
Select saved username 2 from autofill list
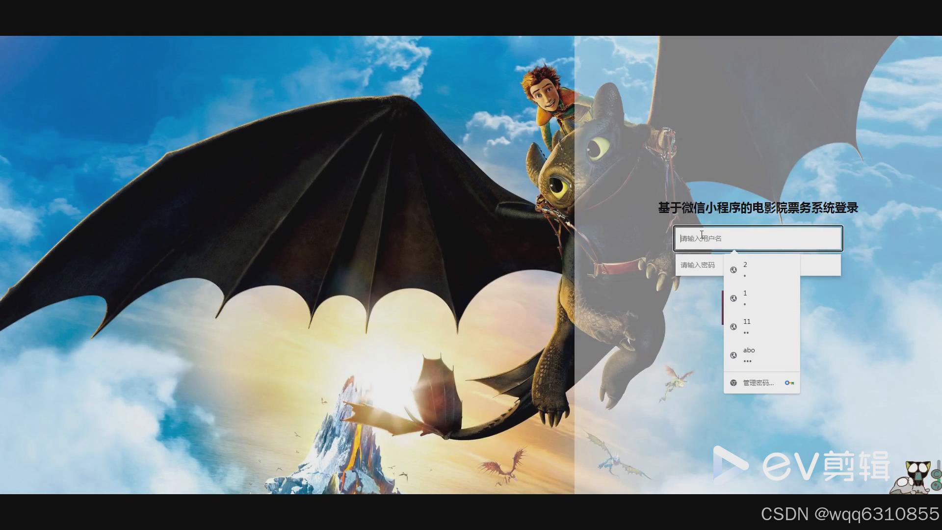click(761, 269)
